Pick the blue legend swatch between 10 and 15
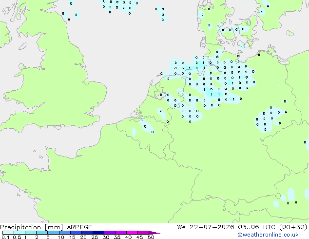Viewport: 309px width, 239px height. (x=65, y=233)
